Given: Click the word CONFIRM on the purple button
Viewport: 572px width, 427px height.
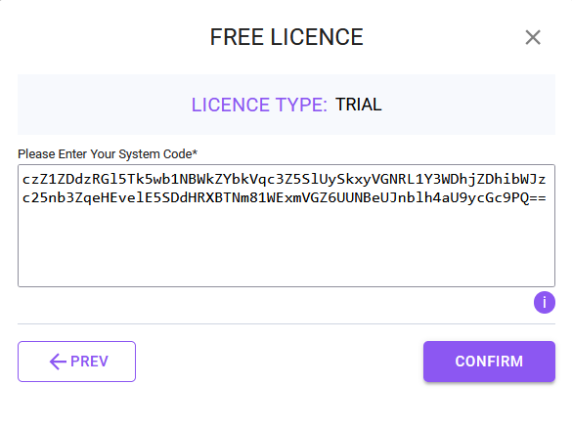Looking at the screenshot, I should [x=489, y=362].
